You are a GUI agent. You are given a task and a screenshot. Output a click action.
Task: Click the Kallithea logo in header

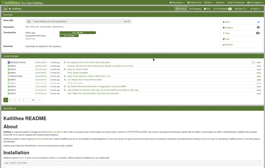[x=11, y=3]
